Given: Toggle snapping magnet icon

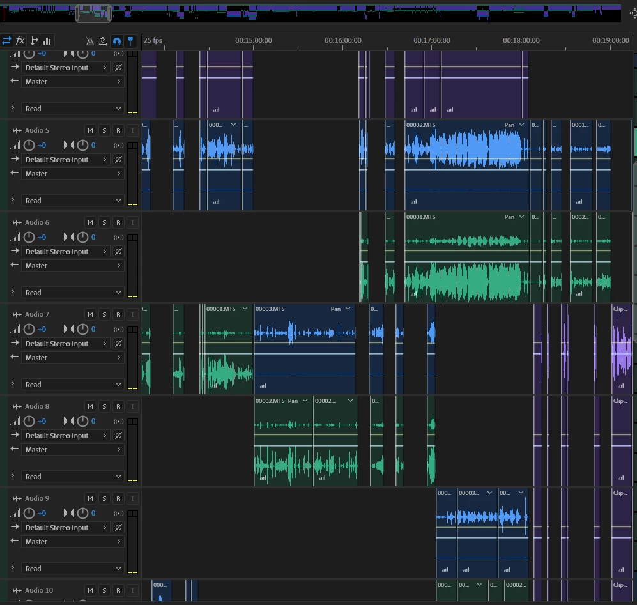Looking at the screenshot, I should [117, 41].
